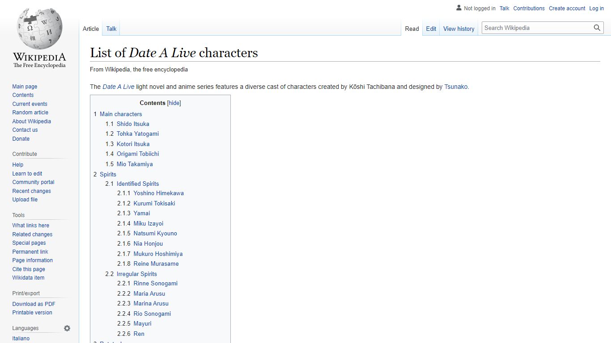Open About Wikipedia

coord(31,121)
